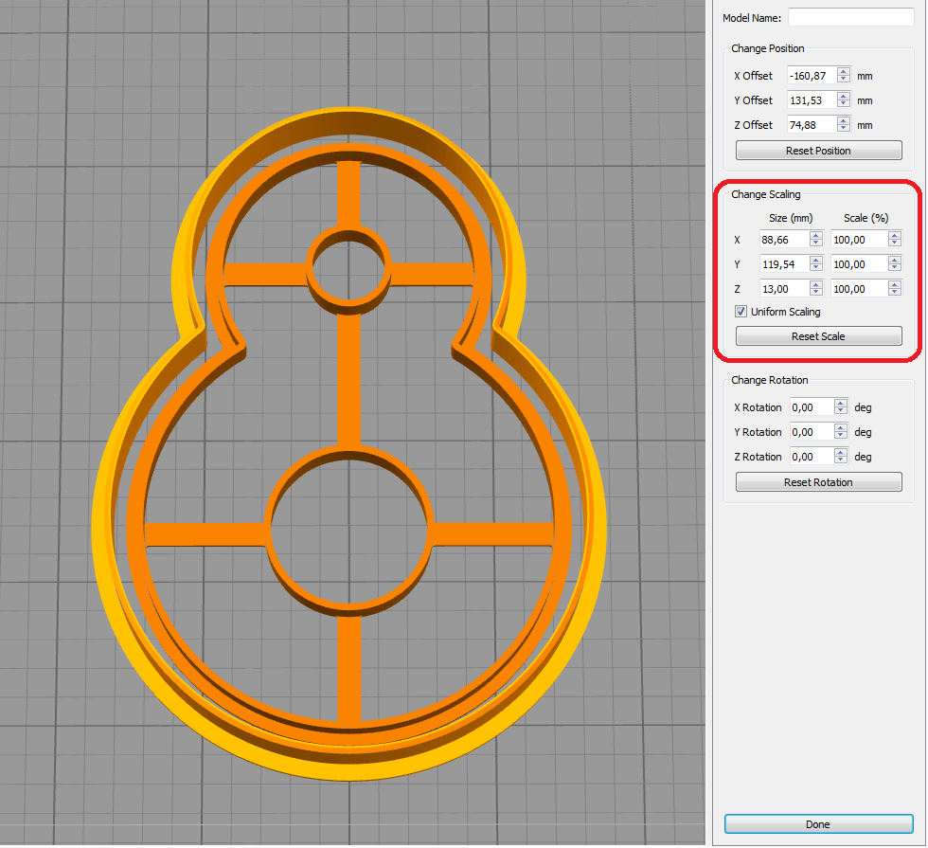The height and width of the screenshot is (848, 928).
Task: Decrease Y Scale percent with down arrow
Action: click(x=895, y=268)
